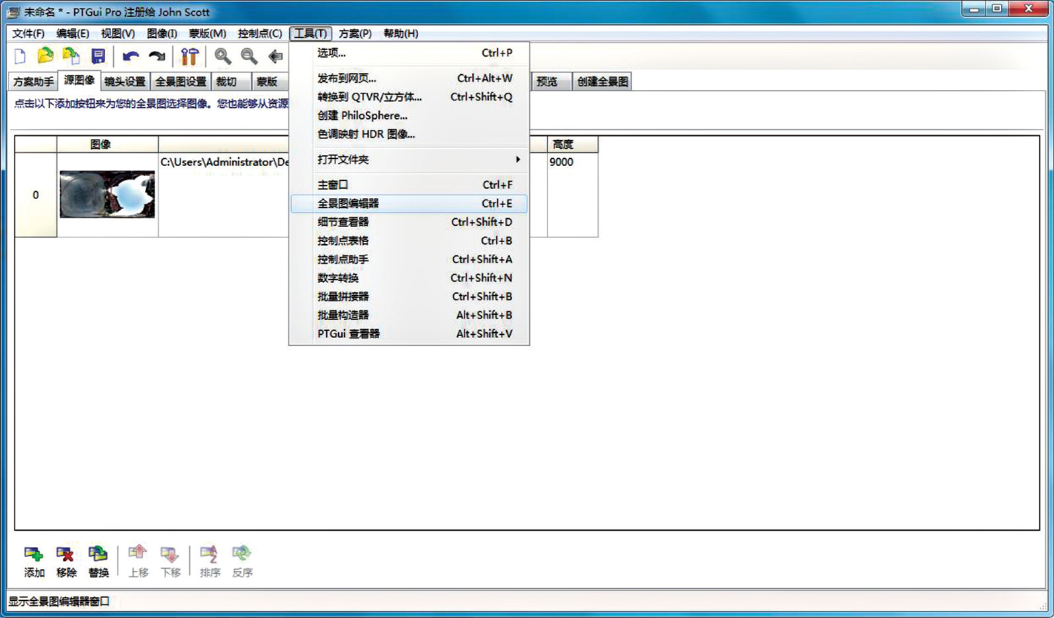Image resolution: width=1054 pixels, height=618 pixels.
Task: Click the zoom out magnifier icon
Action: [x=249, y=56]
